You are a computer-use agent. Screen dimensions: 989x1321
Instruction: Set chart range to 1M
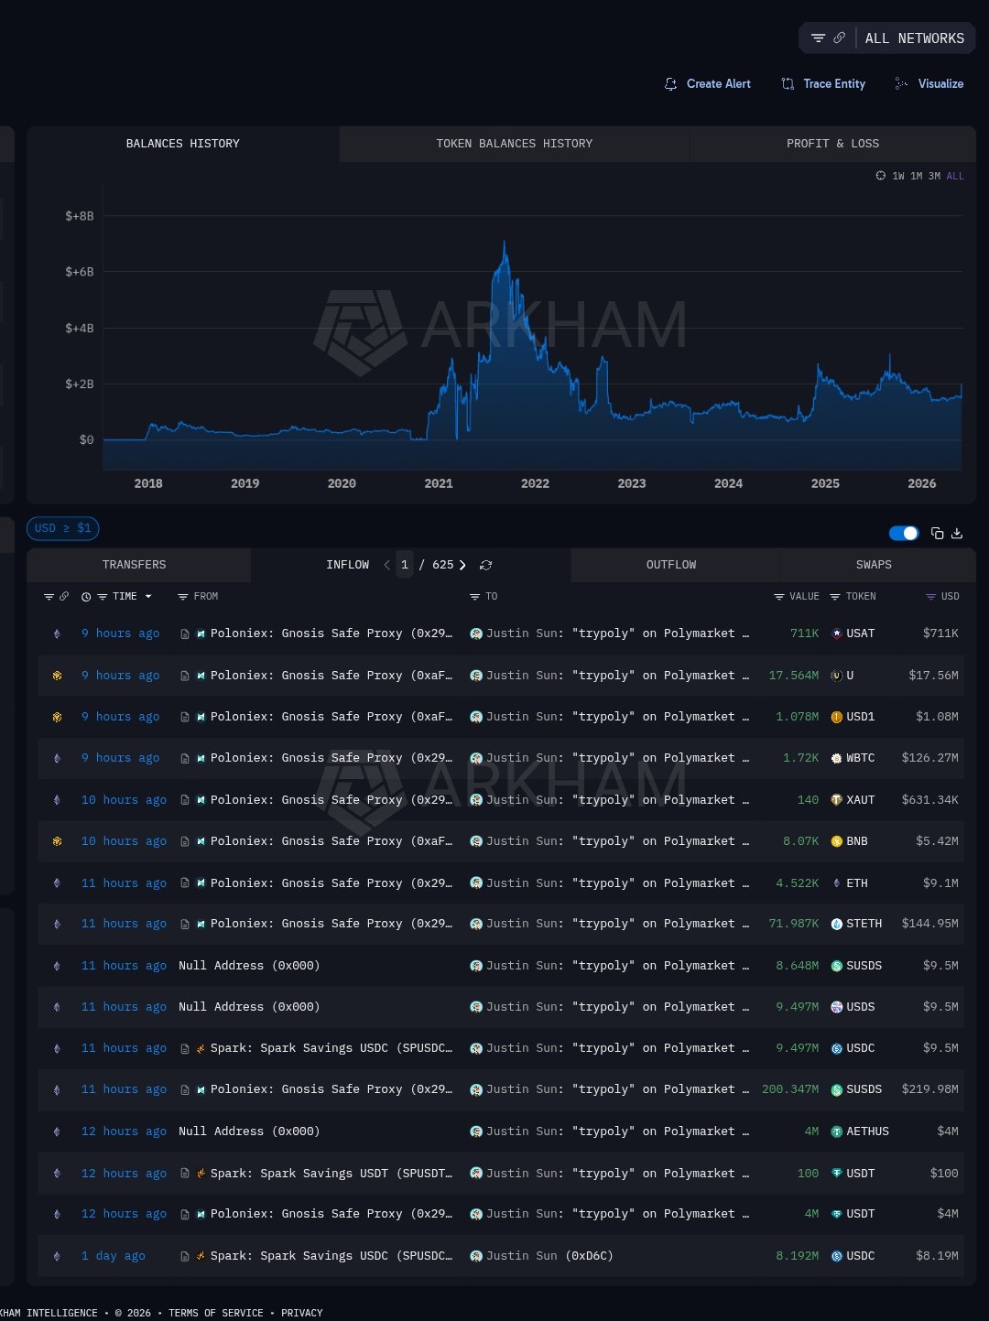point(917,176)
